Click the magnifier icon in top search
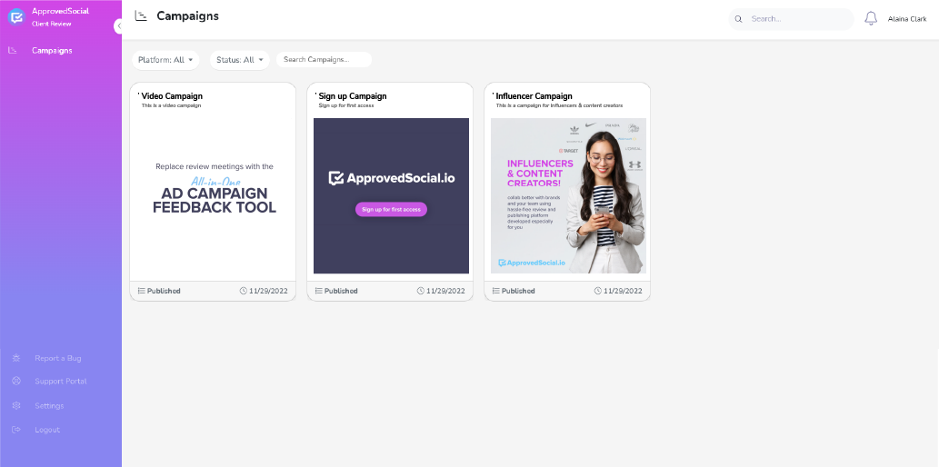The height and width of the screenshot is (467, 939). (739, 19)
